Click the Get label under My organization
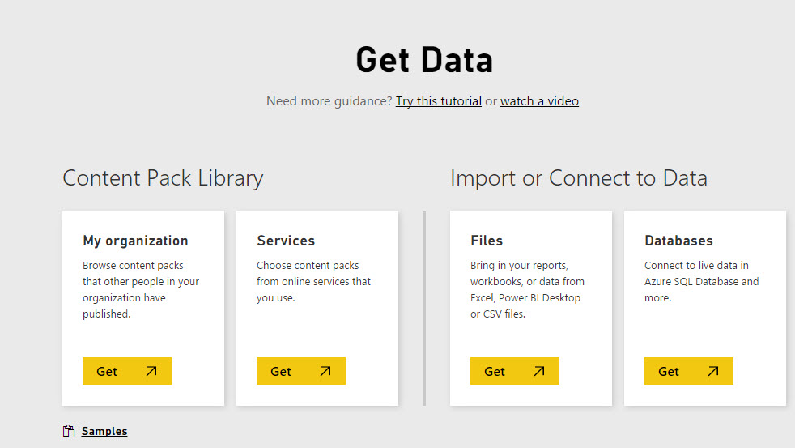The width and height of the screenshot is (795, 448). pyautogui.click(x=107, y=371)
